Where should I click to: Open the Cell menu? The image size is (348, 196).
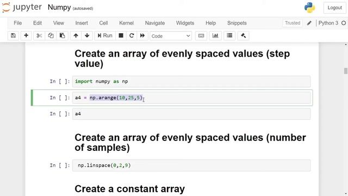103,23
